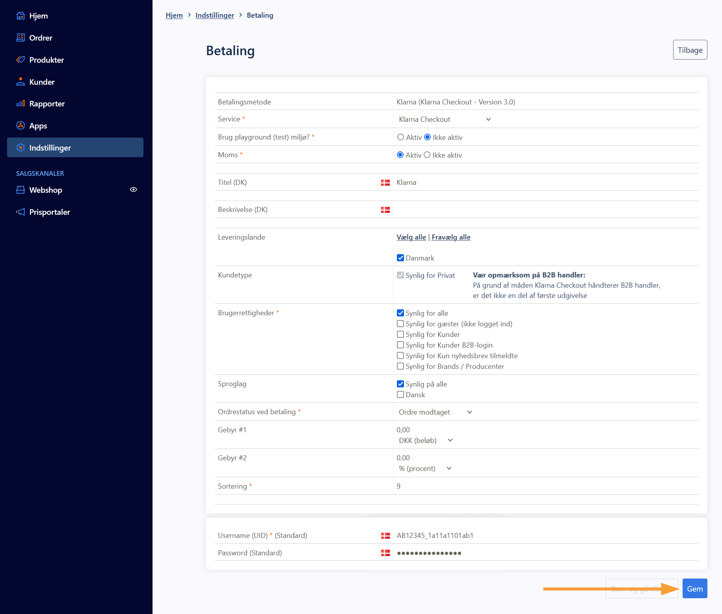
Task: Click the Apps icon in sidebar
Action: (20, 125)
